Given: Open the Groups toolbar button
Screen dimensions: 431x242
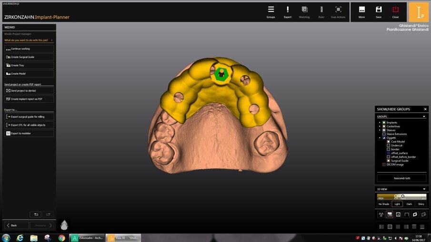Looking at the screenshot, I should pos(271,12).
